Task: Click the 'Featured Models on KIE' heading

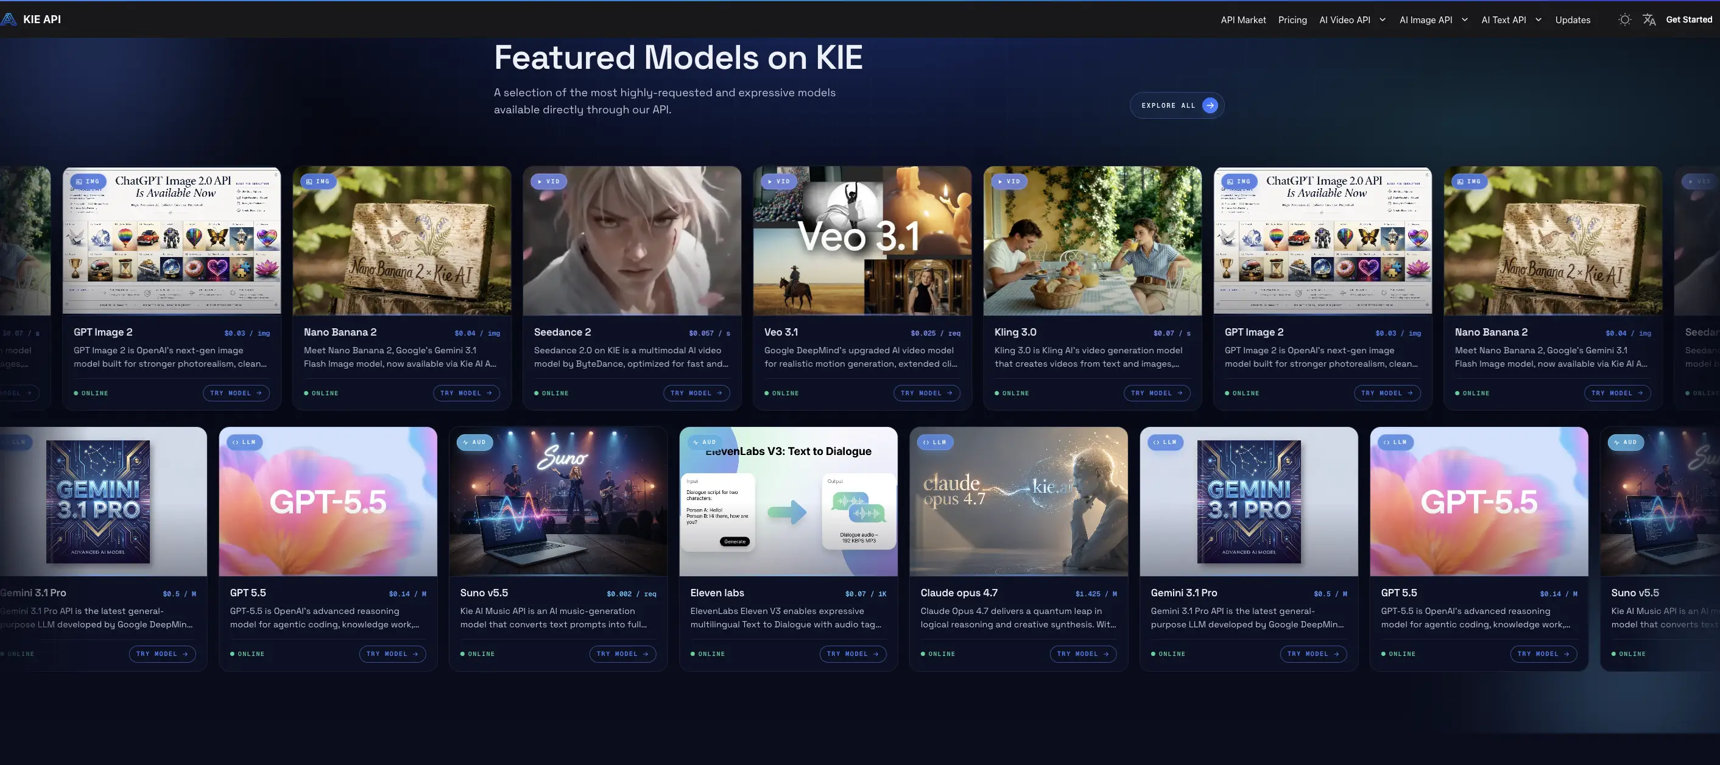Action: (x=678, y=57)
